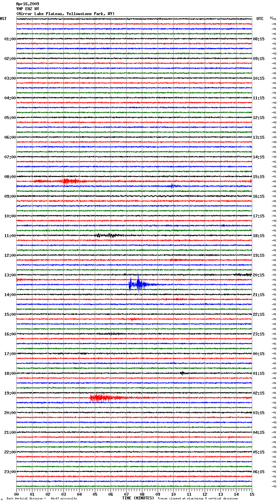Click the 09:15 UTC time label
Screen dimensions: 278x503
tap(259, 59)
